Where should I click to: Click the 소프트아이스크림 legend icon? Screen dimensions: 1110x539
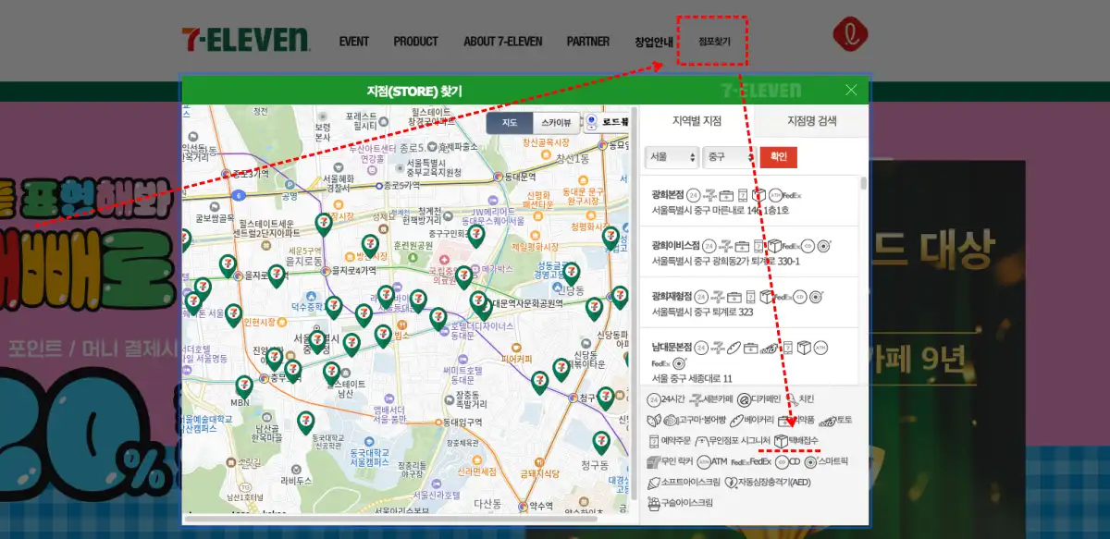654,483
